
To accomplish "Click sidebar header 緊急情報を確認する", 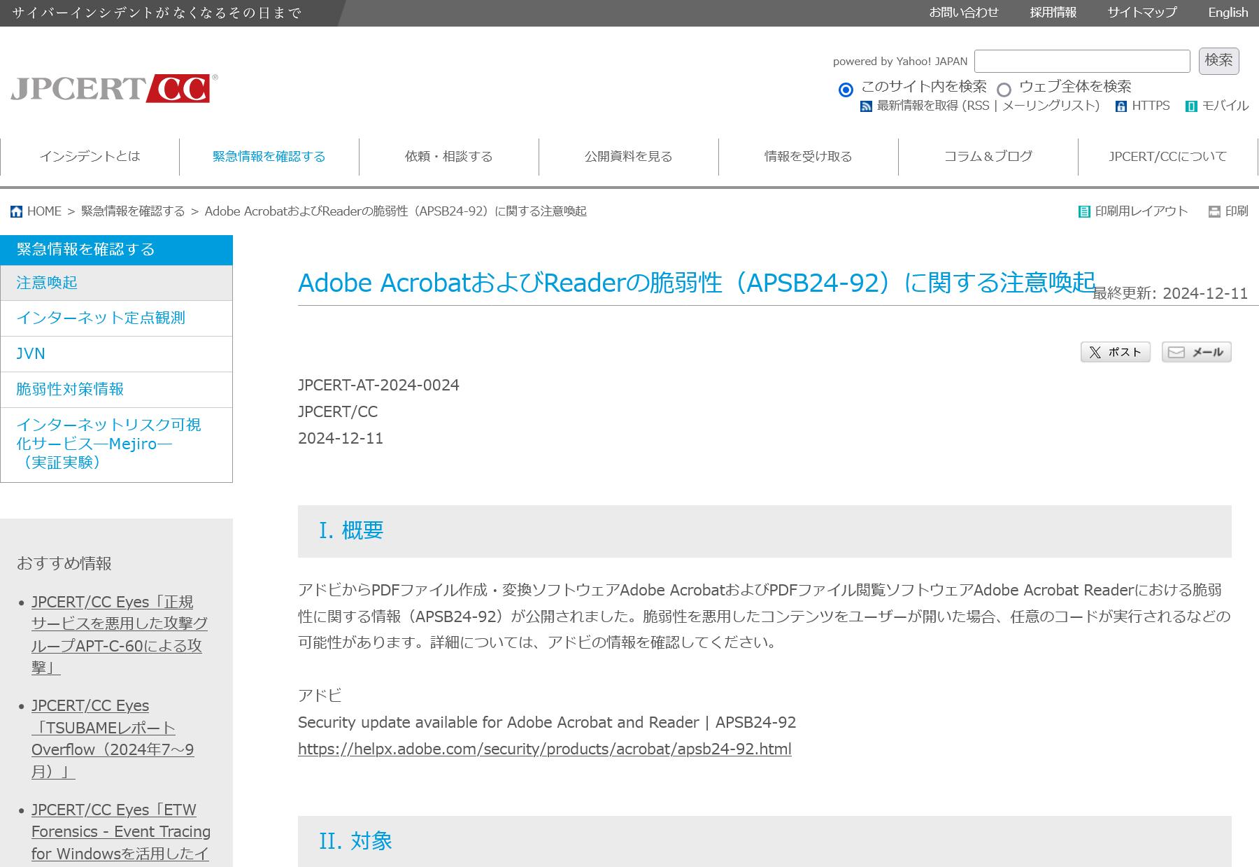I will click(x=116, y=250).
